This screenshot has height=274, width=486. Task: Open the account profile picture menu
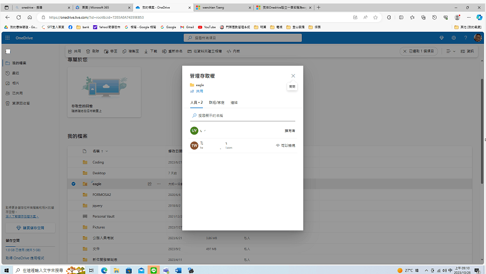(477, 38)
